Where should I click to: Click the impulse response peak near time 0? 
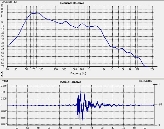tap(81, 89)
